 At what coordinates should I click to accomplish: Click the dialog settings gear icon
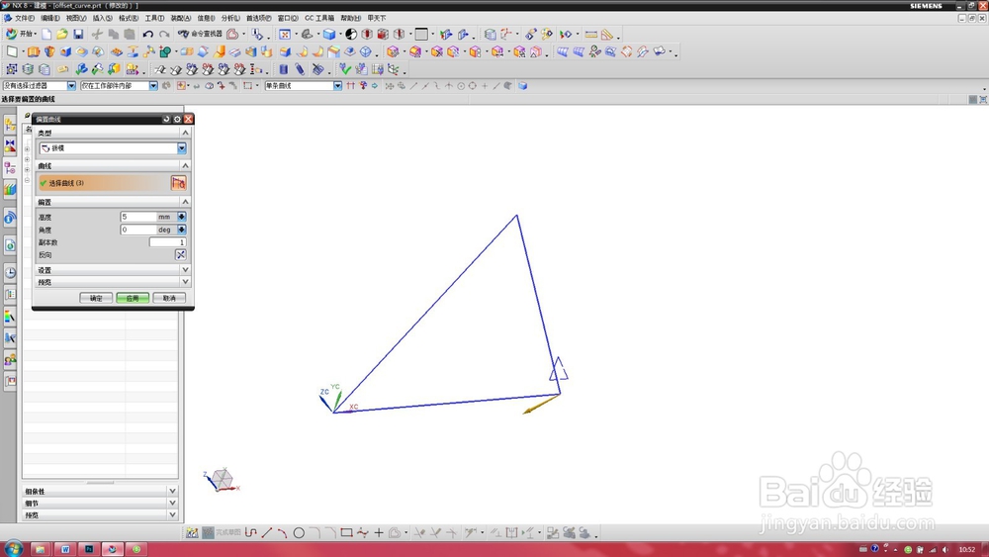(177, 119)
